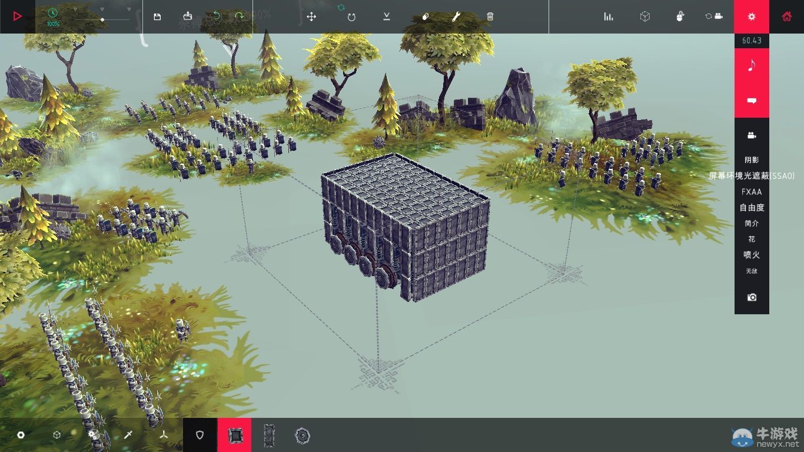Open the load machine icon
The image size is (804, 452).
point(187,16)
